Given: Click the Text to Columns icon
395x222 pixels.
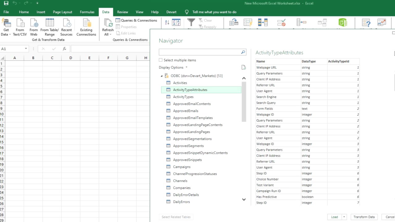Looking at the screenshot, I should [234, 23].
